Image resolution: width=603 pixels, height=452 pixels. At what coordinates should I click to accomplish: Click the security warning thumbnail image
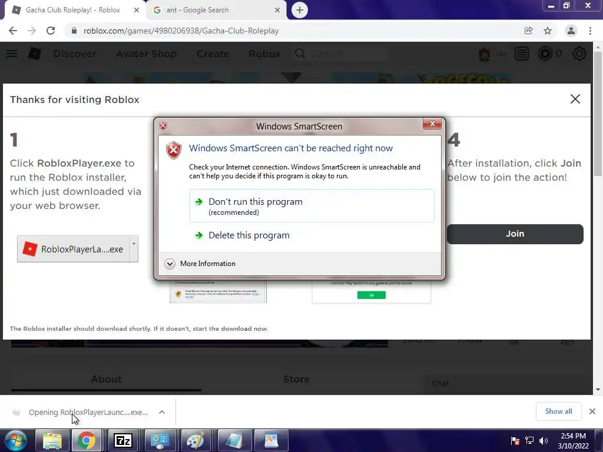pos(218,291)
